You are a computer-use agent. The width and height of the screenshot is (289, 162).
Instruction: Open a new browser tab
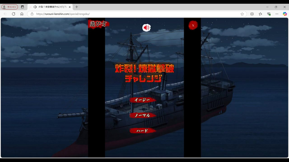[x=77, y=7]
